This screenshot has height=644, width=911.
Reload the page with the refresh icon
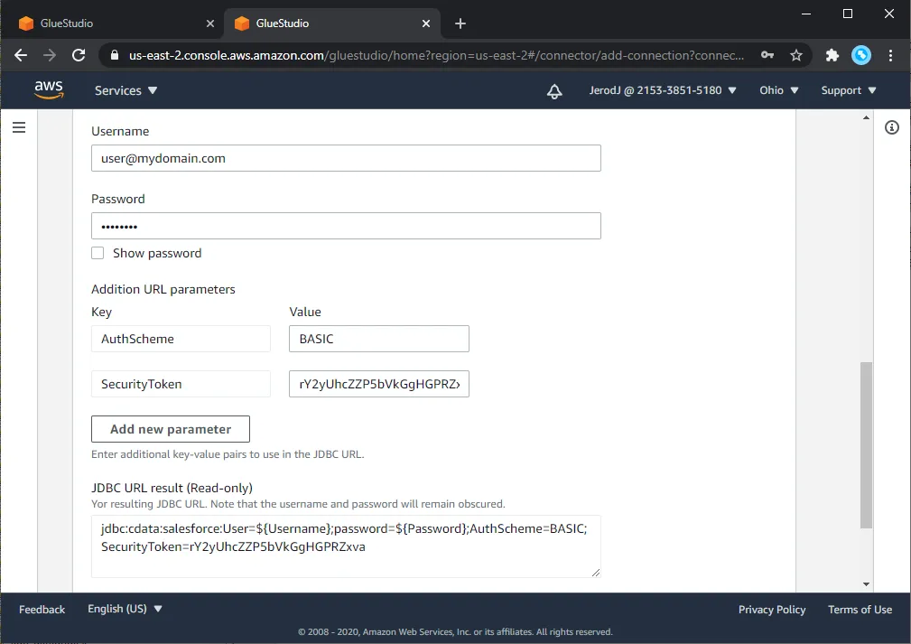coord(79,55)
